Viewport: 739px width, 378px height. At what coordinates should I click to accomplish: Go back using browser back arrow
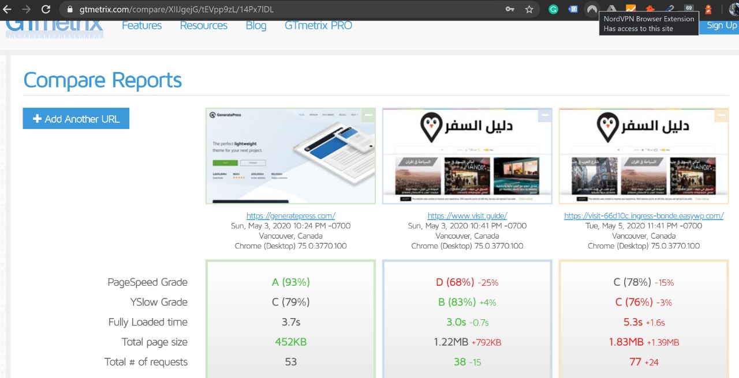click(x=8, y=9)
